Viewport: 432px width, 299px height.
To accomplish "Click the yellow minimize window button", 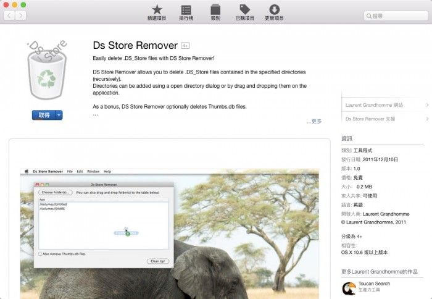I will (15, 5).
